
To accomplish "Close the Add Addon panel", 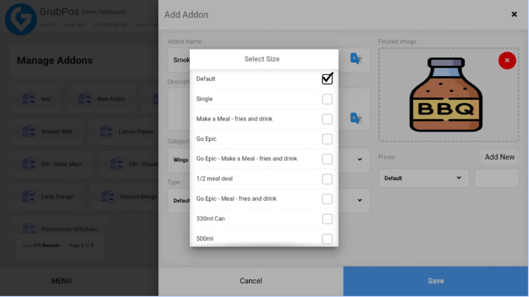I will [x=514, y=14].
